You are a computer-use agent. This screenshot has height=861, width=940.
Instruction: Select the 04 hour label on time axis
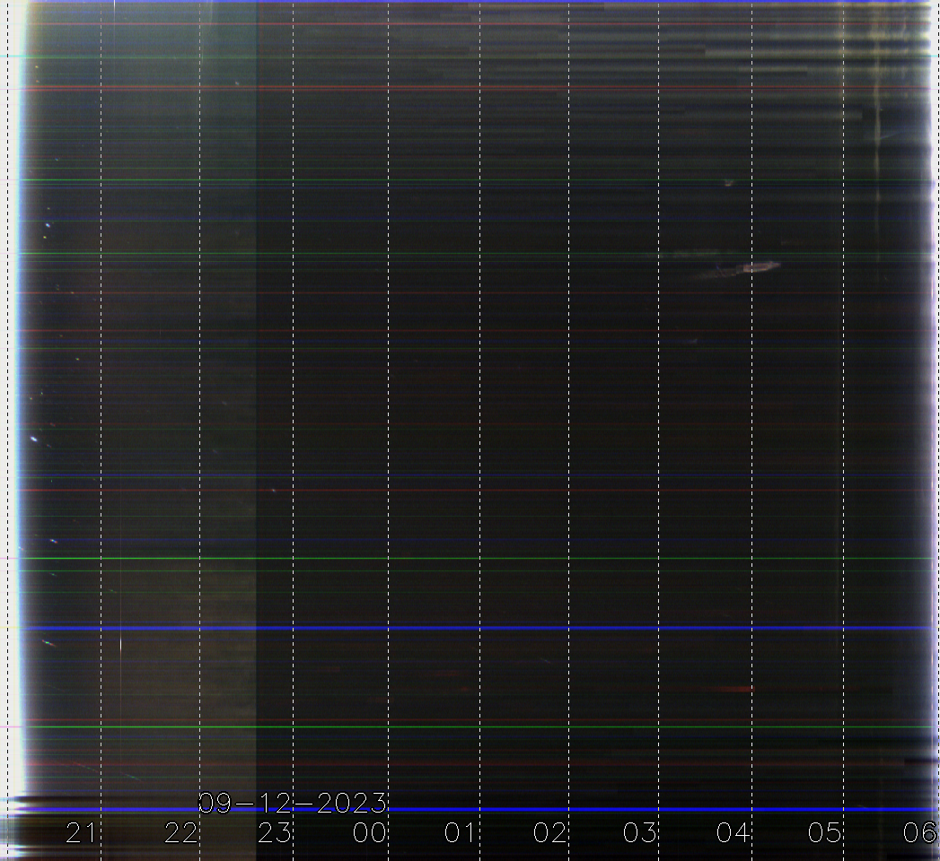coord(734,833)
